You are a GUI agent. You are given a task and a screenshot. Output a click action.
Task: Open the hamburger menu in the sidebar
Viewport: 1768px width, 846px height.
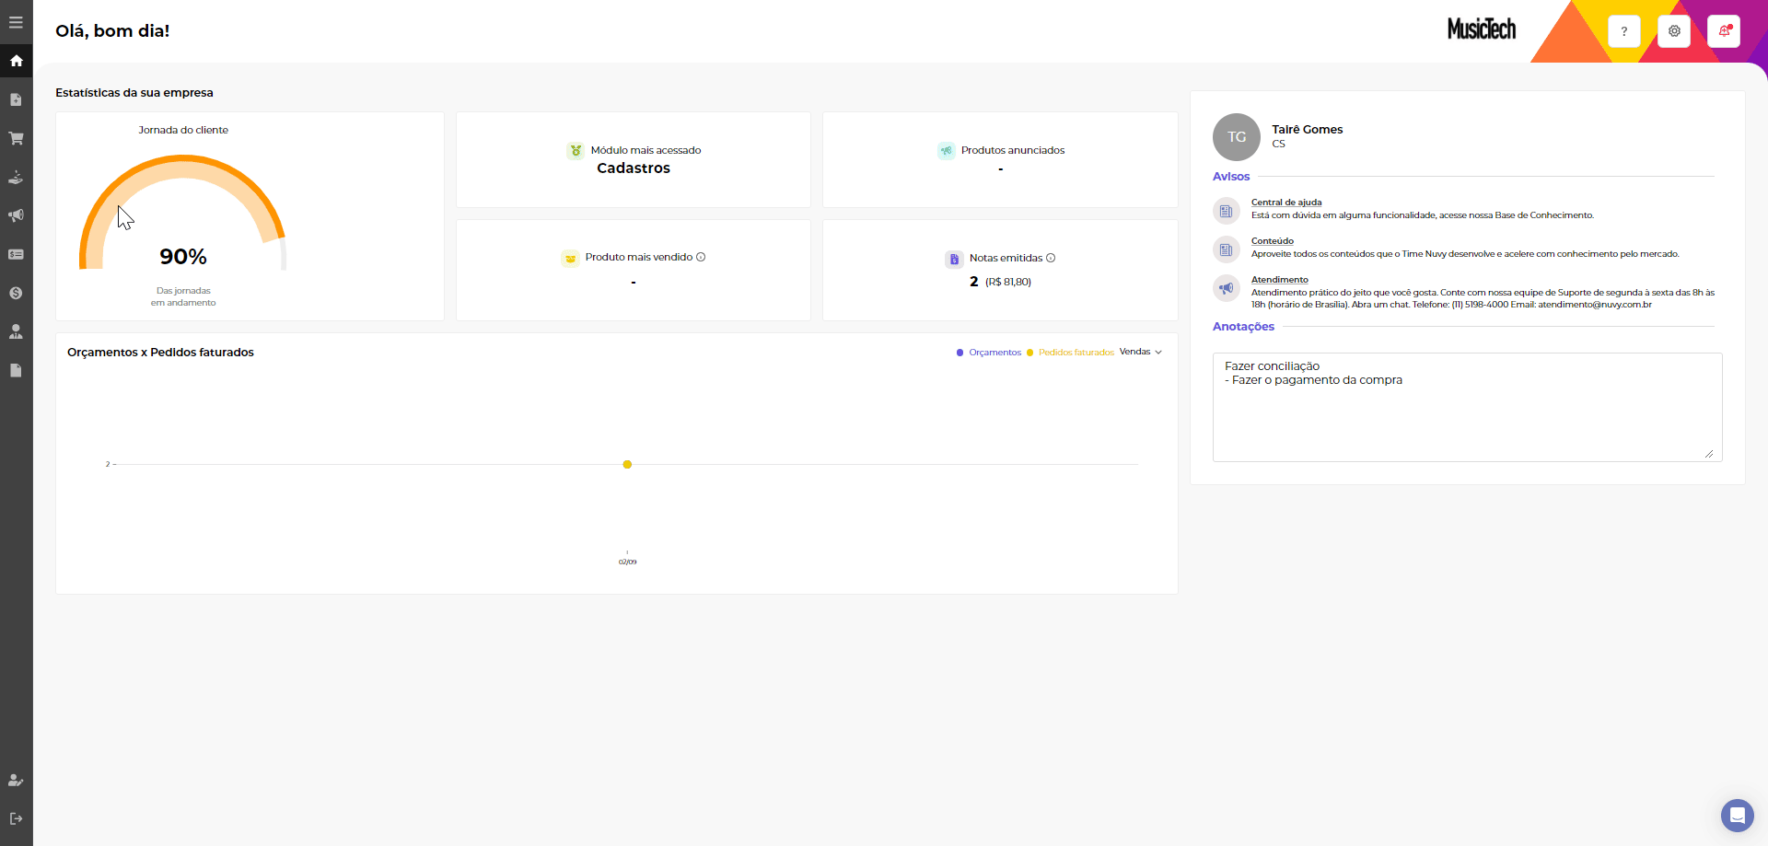coord(16,22)
